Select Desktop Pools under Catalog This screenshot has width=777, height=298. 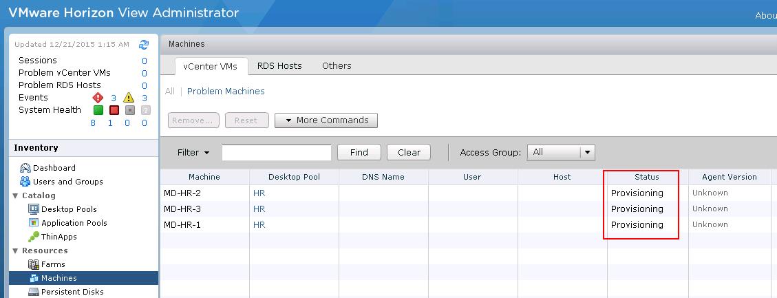pyautogui.click(x=69, y=209)
